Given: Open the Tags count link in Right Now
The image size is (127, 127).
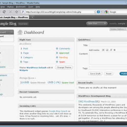Looking at the screenshot, I should click(26, 62).
